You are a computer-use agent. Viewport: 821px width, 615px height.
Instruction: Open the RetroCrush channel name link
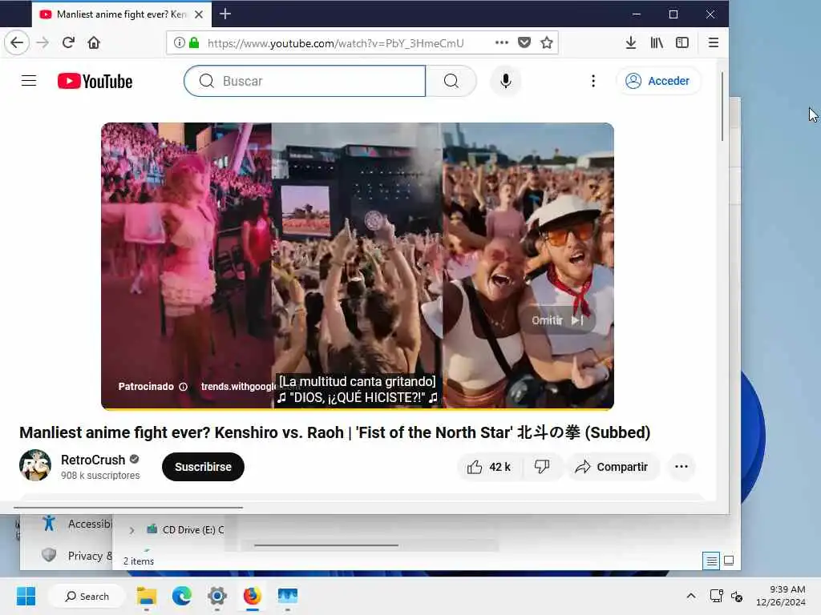click(x=93, y=460)
